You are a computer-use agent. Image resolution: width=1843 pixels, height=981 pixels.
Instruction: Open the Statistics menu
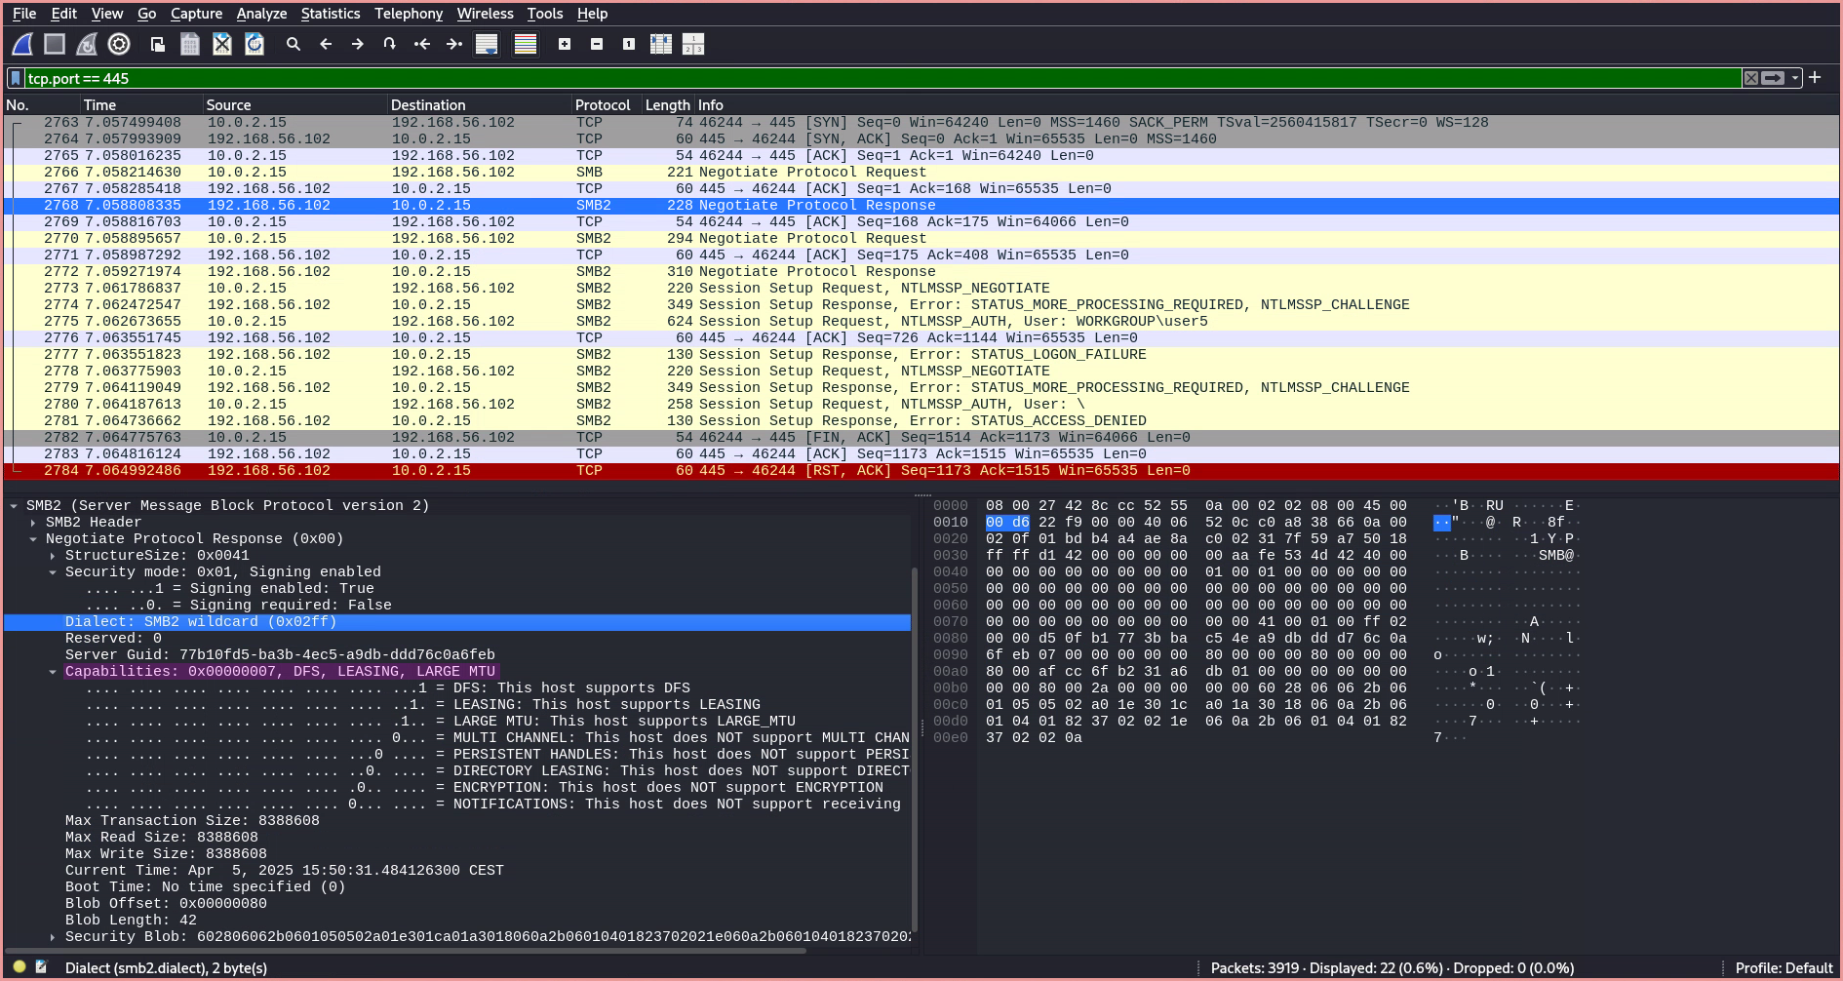331,14
